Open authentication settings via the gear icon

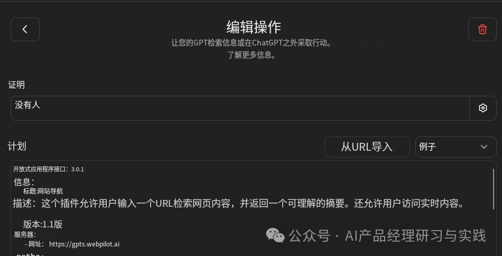pyautogui.click(x=483, y=108)
